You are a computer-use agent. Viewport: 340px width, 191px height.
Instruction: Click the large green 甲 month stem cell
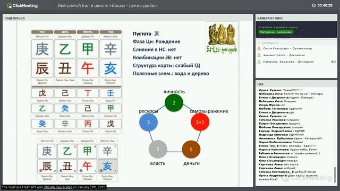(88, 49)
